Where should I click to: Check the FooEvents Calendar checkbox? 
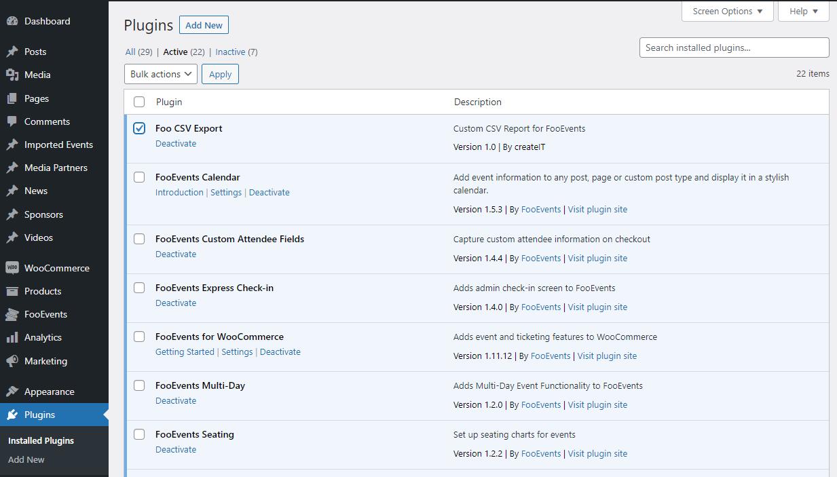coord(139,177)
